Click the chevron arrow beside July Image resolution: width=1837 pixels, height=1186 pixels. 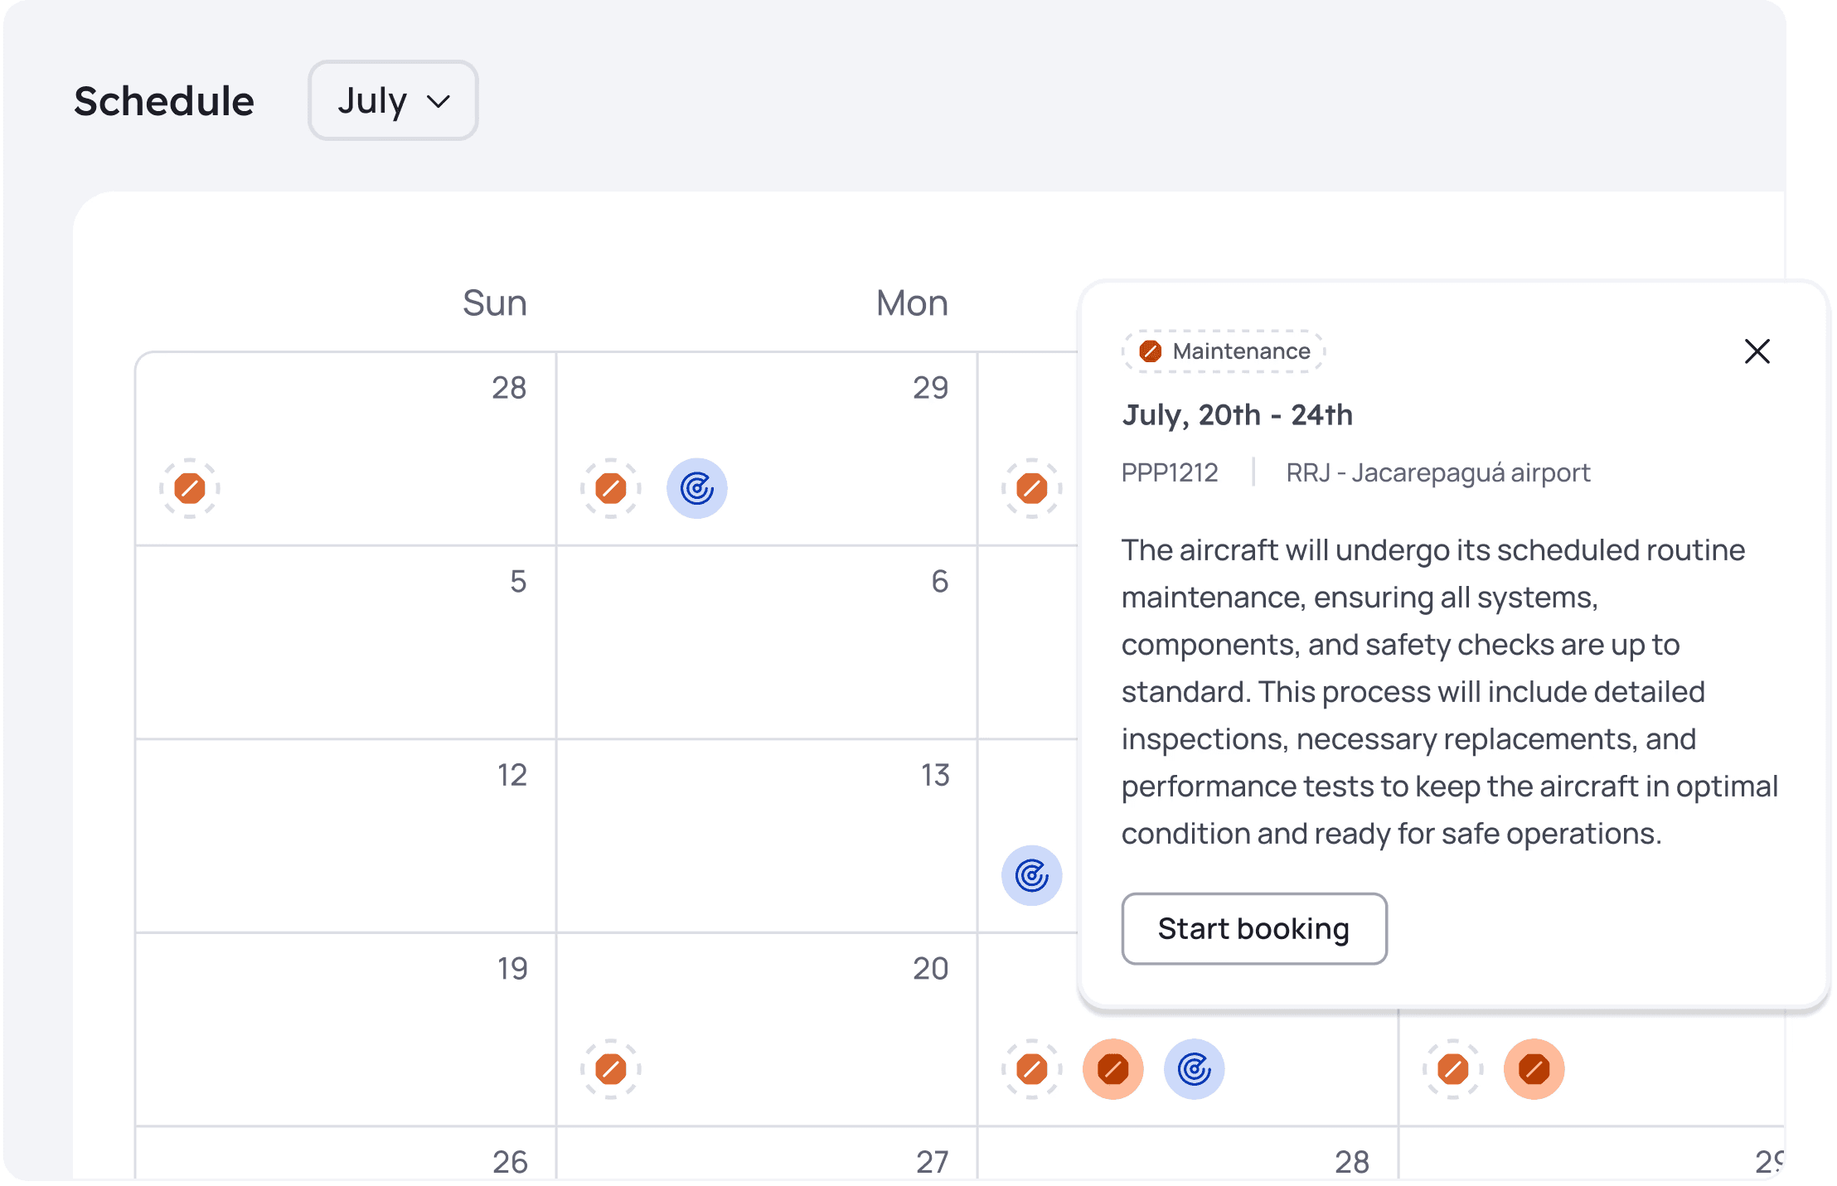click(438, 102)
